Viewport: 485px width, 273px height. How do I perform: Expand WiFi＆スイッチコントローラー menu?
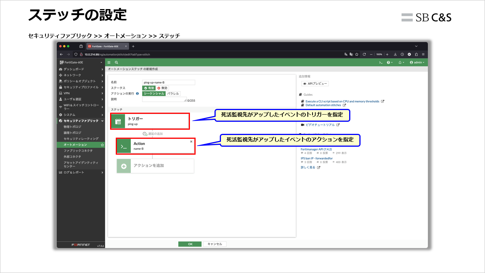point(81,107)
